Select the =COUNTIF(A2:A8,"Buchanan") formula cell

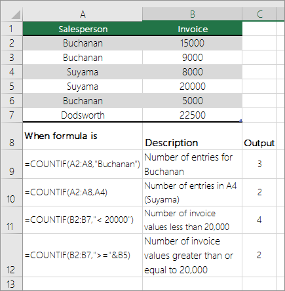tap(83, 165)
